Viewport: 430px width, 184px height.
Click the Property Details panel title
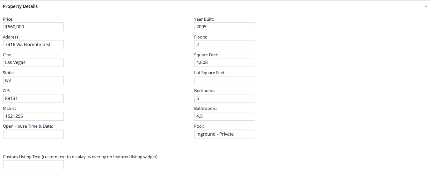click(x=20, y=6)
